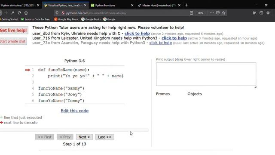Open the page actions three-dot menu

[212, 13]
